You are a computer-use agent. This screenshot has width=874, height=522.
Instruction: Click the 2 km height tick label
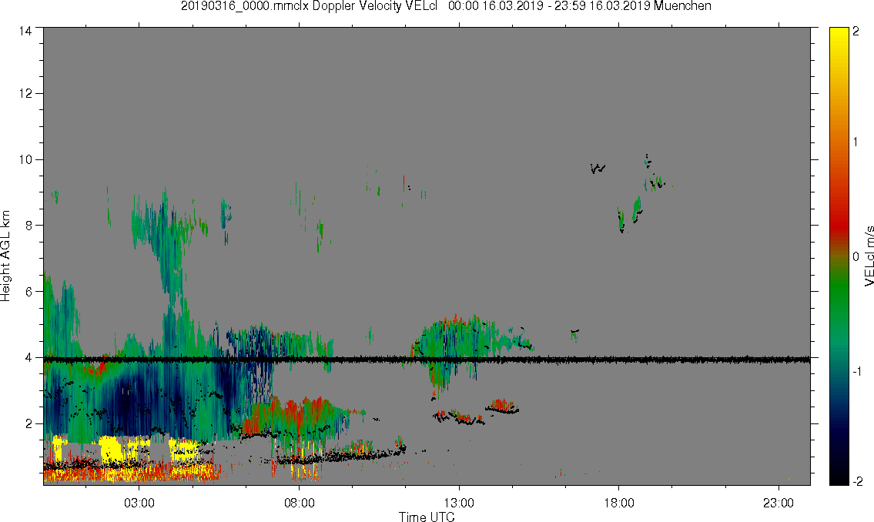click(x=28, y=423)
